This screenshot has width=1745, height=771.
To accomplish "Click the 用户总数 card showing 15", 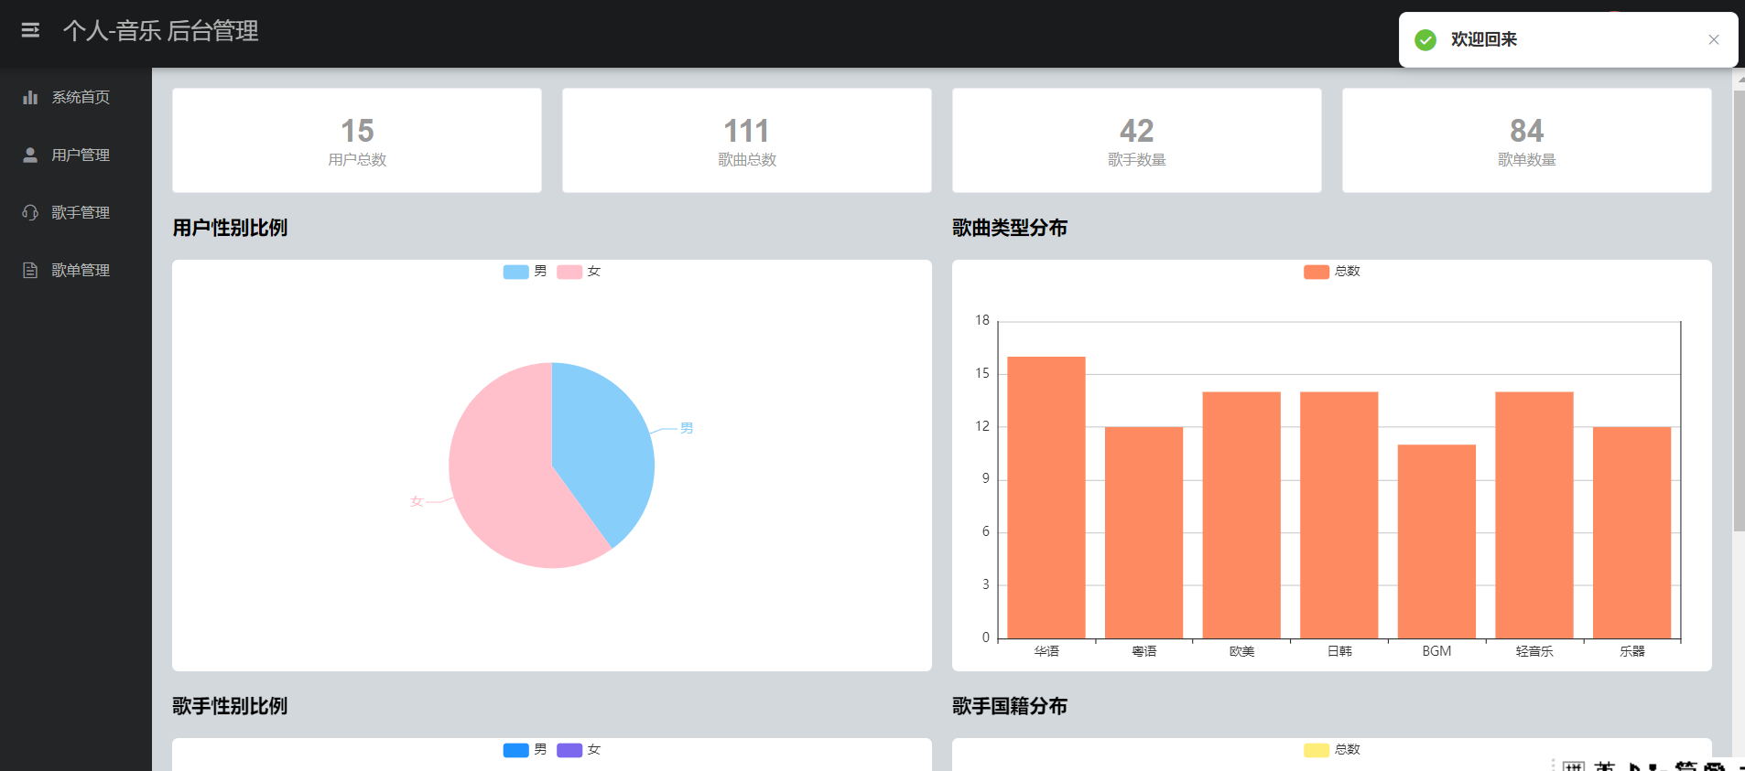I will pyautogui.click(x=357, y=140).
